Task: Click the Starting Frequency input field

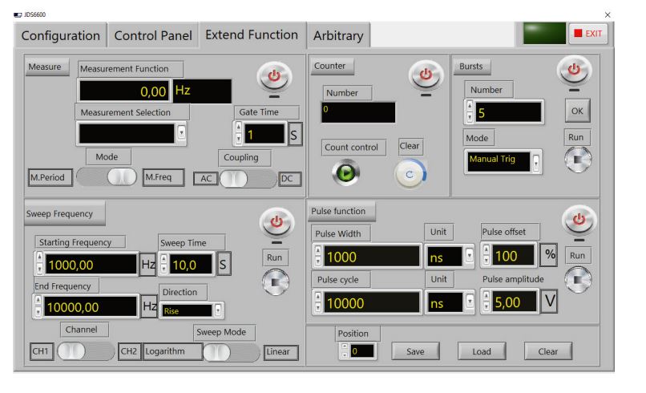Action: pyautogui.click(x=90, y=264)
